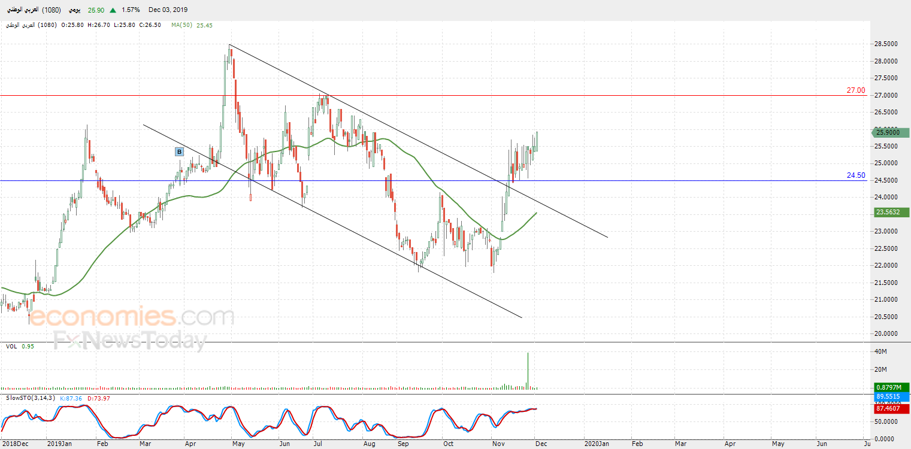Click the 40M volume axis label
Viewport: 911px width, 449px height.
[880, 351]
